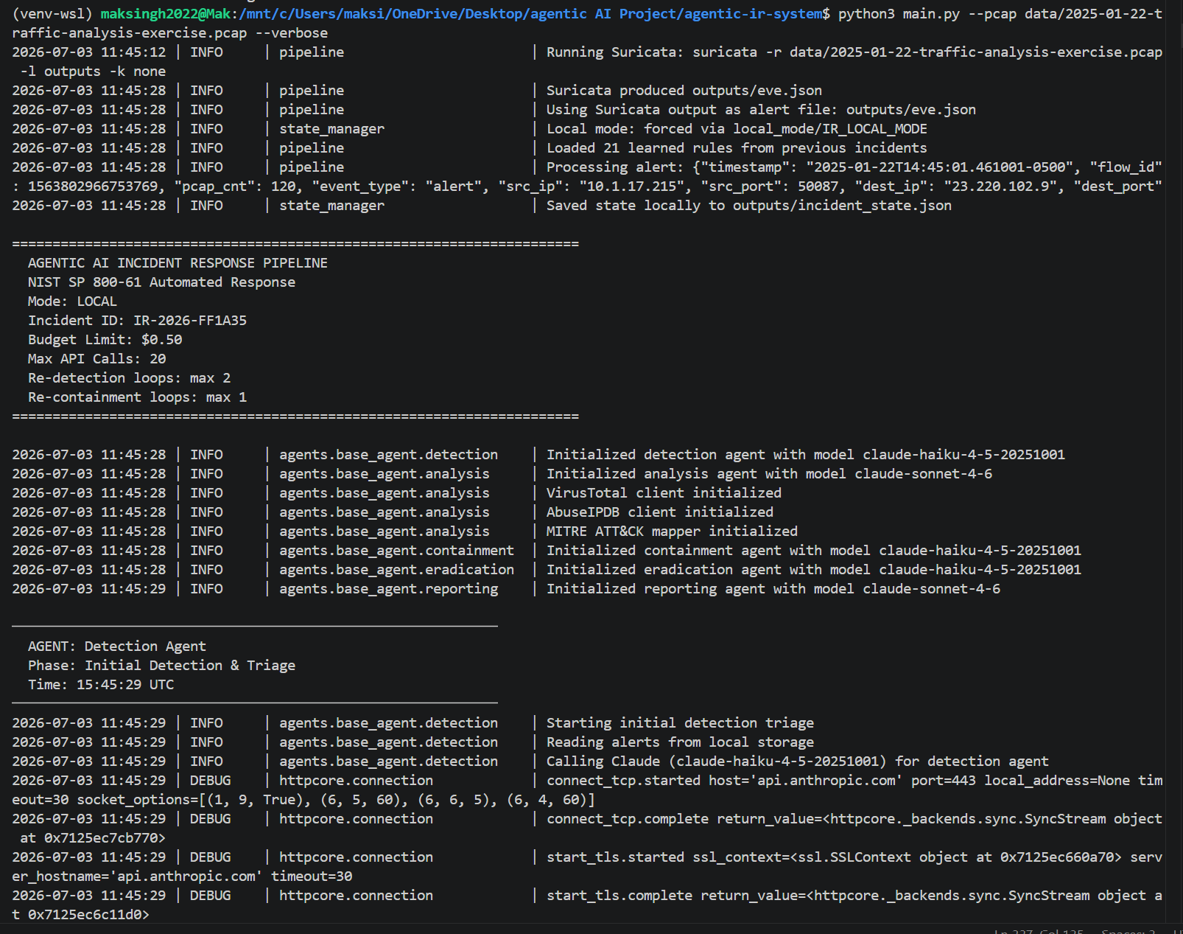Click 'Initialized containment agent' message
This screenshot has width=1183, height=934.
click(x=814, y=551)
